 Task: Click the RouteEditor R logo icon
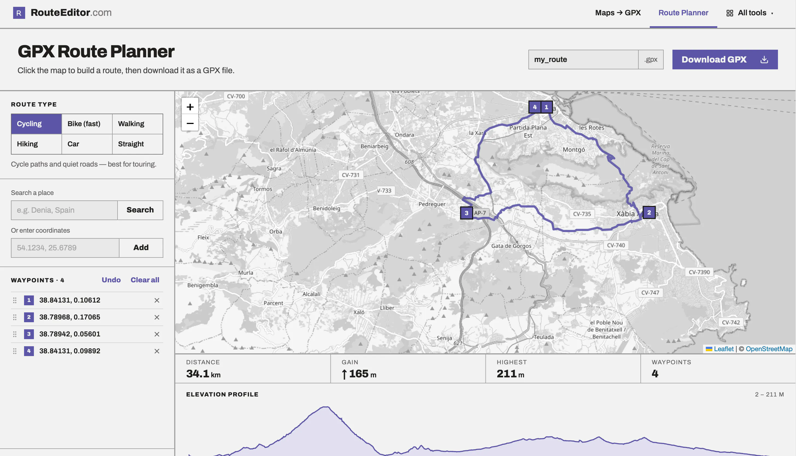[19, 13]
